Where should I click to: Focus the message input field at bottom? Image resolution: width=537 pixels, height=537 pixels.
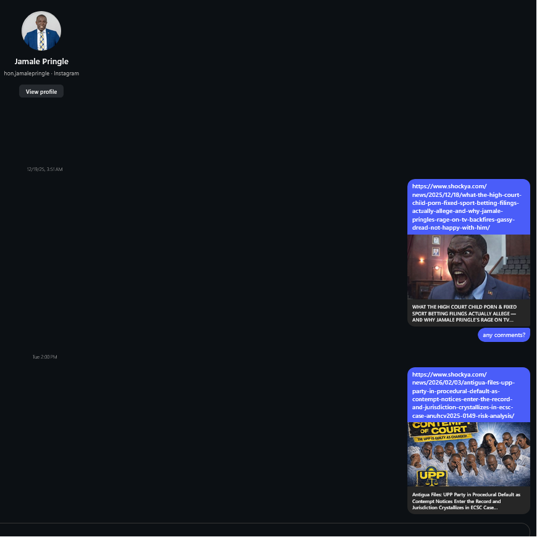pyautogui.click(x=264, y=530)
